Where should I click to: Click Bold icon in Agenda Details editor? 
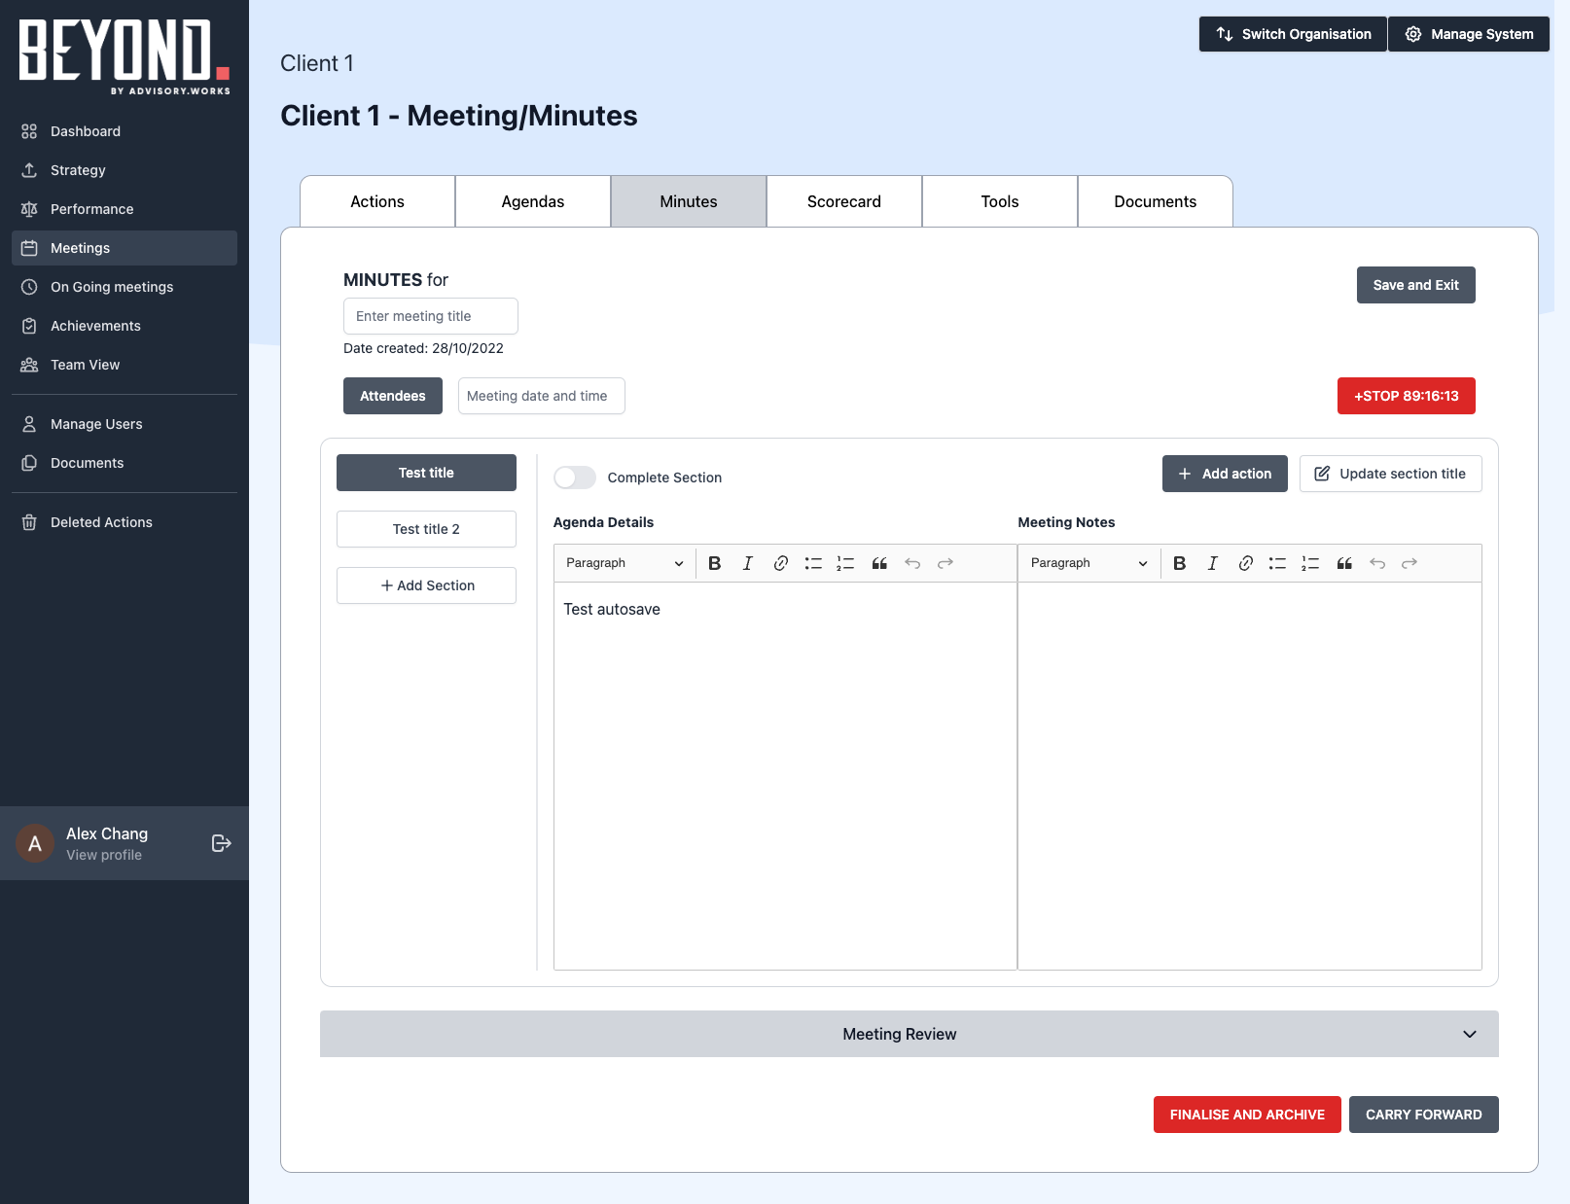715,563
